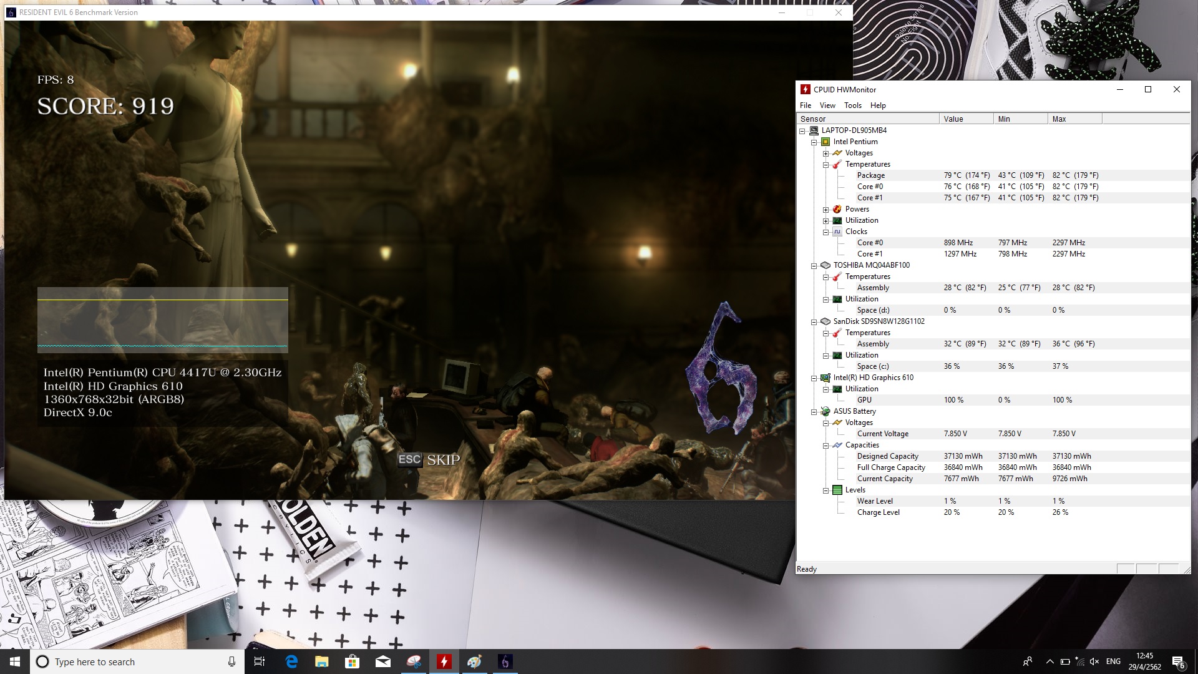Select the Designed Capacity row
1198x674 pixels.
(993, 456)
